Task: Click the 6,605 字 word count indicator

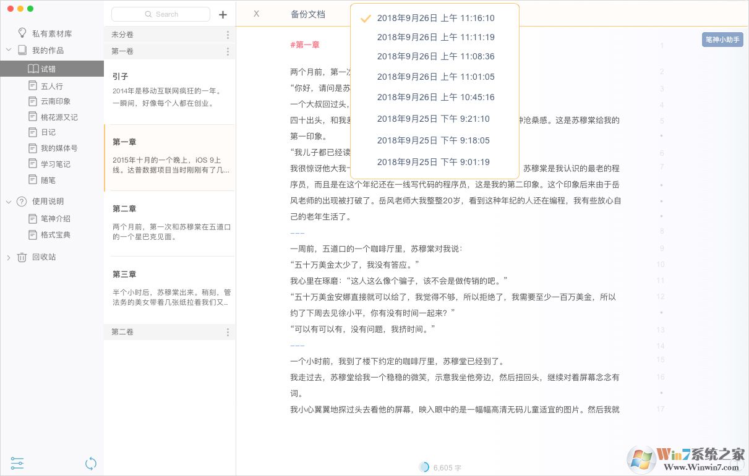Action: point(447,467)
